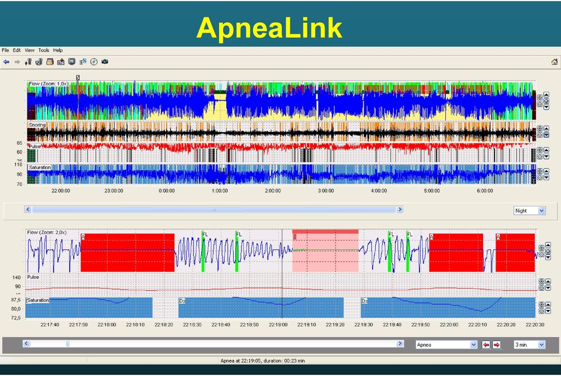This screenshot has height=376, width=561.
Task: Zoom out the overview Flow (Zoom: 1,0x) channel
Action: [x=540, y=104]
